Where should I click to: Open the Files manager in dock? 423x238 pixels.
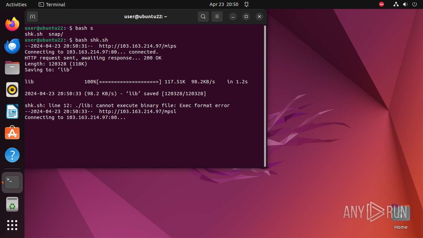point(12,68)
